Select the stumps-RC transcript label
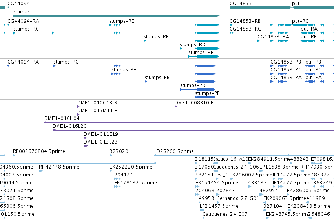The height and width of the screenshot is (220, 334). (x=26, y=29)
